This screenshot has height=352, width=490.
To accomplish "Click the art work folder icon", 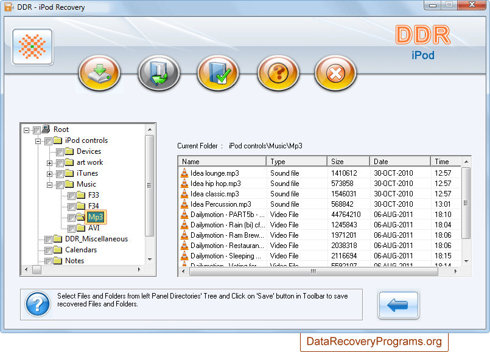I will point(69,162).
